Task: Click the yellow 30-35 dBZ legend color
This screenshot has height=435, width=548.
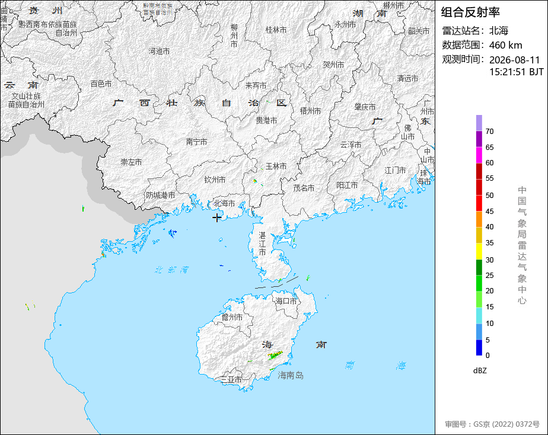Action: click(x=479, y=251)
